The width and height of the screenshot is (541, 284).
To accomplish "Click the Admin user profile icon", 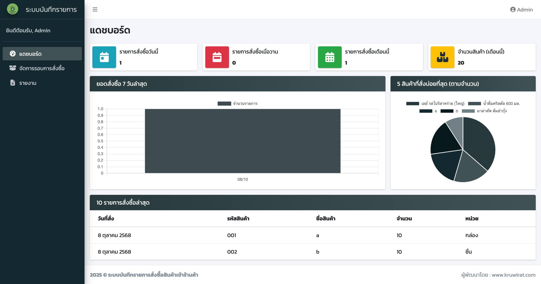I will point(513,10).
